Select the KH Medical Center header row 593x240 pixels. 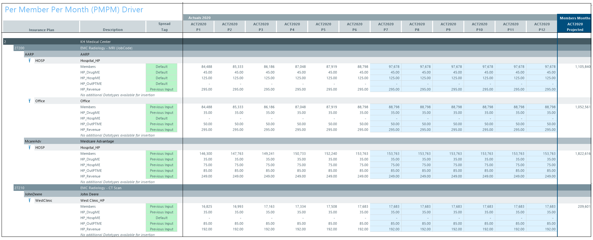pyautogui.click(x=297, y=42)
